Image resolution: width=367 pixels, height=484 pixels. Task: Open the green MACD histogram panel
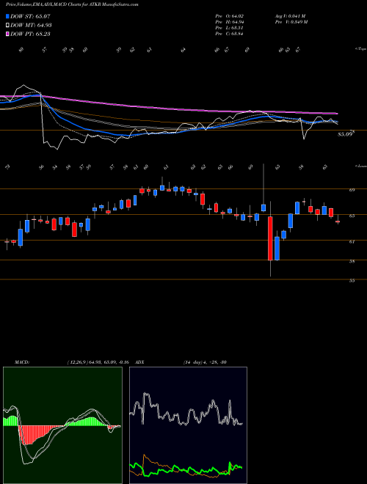[x=62, y=425]
